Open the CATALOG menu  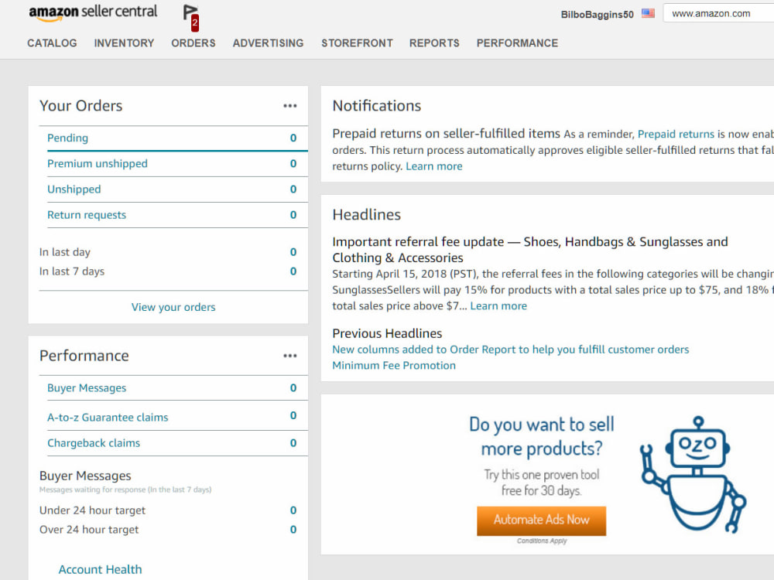[x=52, y=43]
